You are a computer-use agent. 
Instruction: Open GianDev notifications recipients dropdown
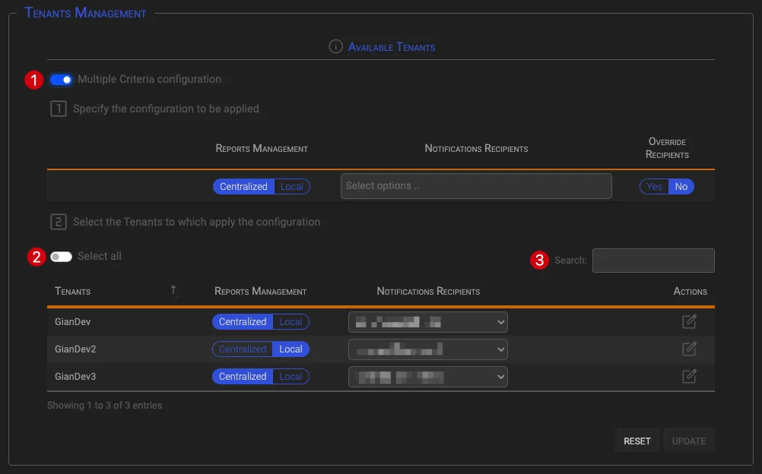(427, 322)
